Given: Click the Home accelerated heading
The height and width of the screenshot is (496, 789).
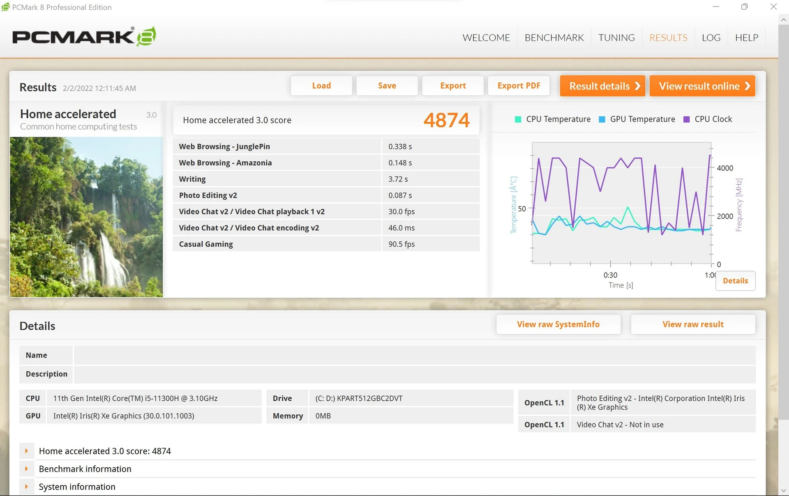Looking at the screenshot, I should [x=68, y=114].
